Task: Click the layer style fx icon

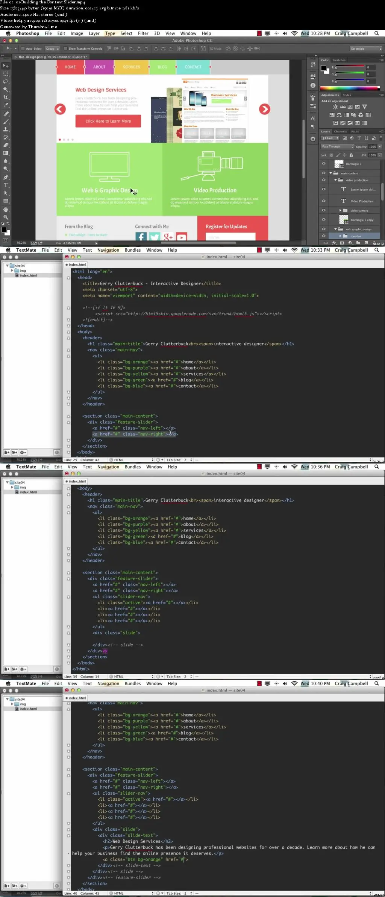Action: [x=334, y=243]
